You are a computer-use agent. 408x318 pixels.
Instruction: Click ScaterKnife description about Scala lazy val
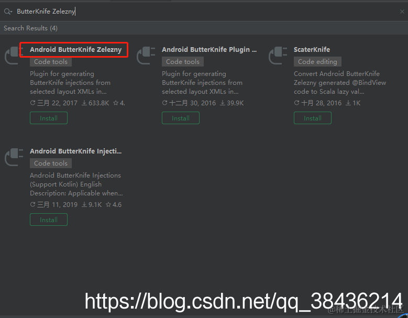pyautogui.click(x=340, y=83)
